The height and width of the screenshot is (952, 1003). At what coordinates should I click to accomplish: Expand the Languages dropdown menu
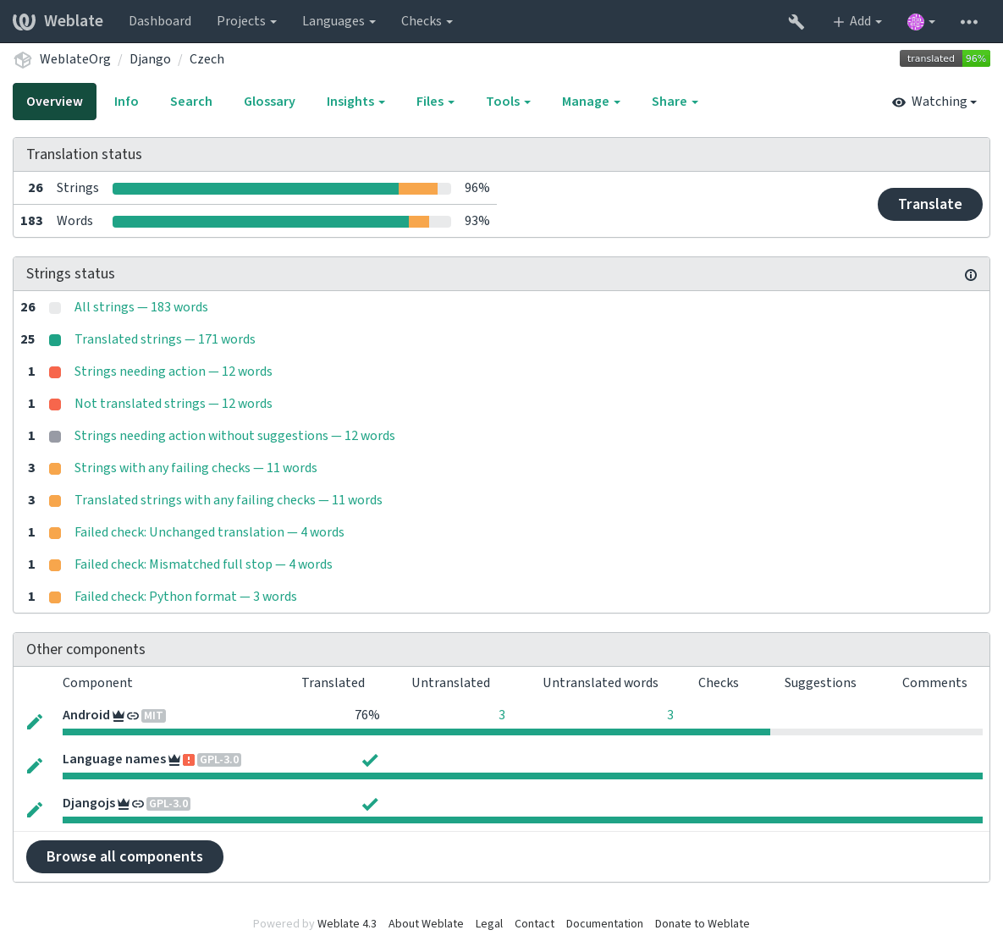339,21
